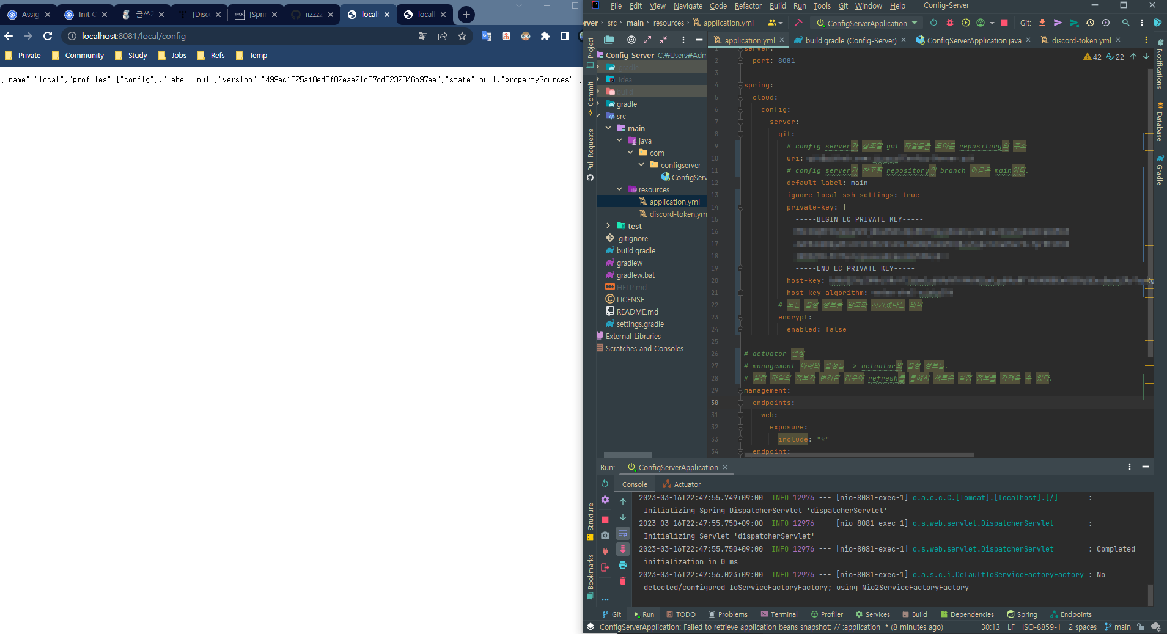This screenshot has height=634, width=1167.
Task: Collapse the java folder
Action: (619, 140)
